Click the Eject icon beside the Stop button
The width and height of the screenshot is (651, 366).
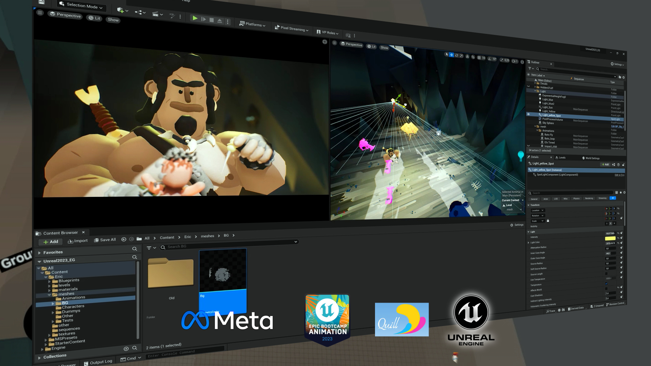click(x=220, y=21)
